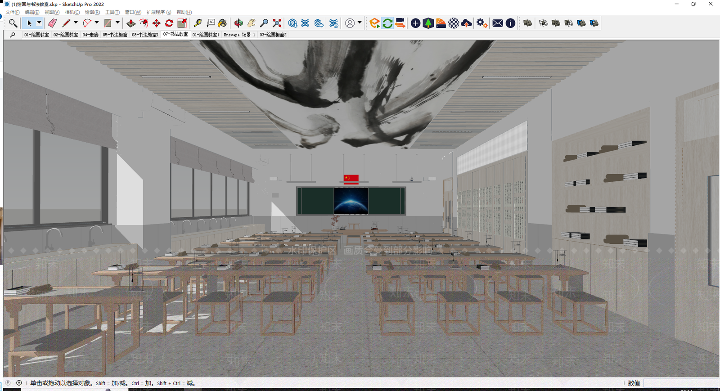This screenshot has height=391, width=720.
Task: Expand the account profile dropdown arrow
Action: tap(360, 23)
